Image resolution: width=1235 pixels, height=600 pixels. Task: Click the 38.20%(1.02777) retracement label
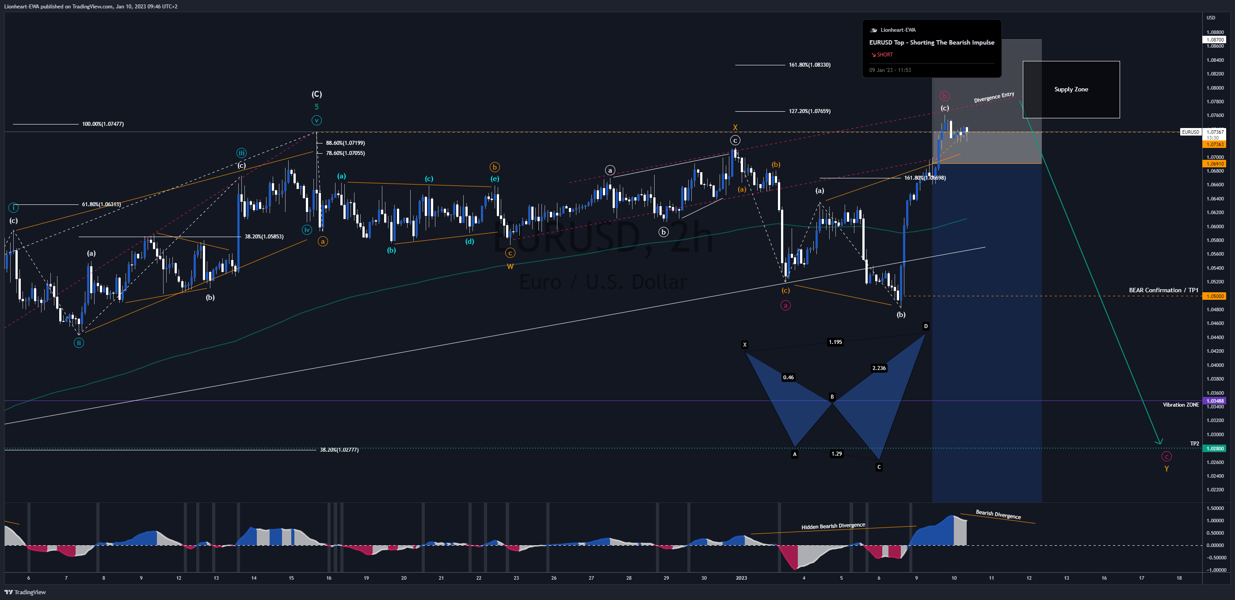[x=339, y=449]
